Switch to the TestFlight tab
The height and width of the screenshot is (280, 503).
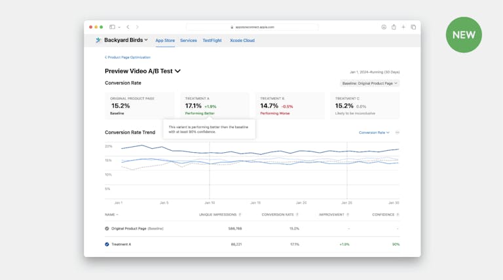pyautogui.click(x=212, y=41)
